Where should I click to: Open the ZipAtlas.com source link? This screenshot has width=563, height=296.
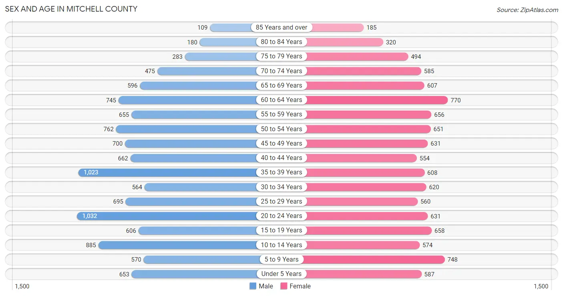coord(527,10)
